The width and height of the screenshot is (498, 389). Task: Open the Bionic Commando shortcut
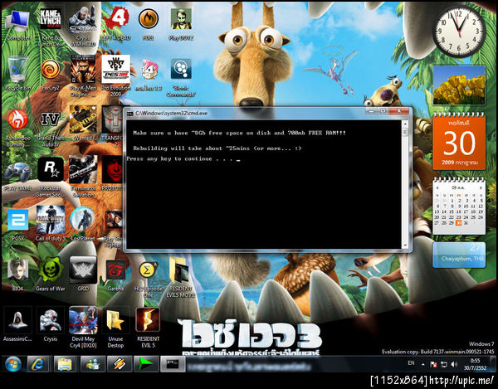[x=181, y=78]
